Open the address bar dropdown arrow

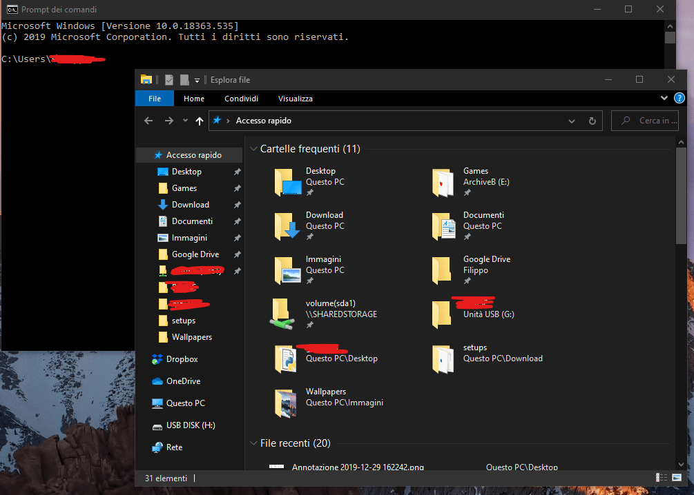572,120
